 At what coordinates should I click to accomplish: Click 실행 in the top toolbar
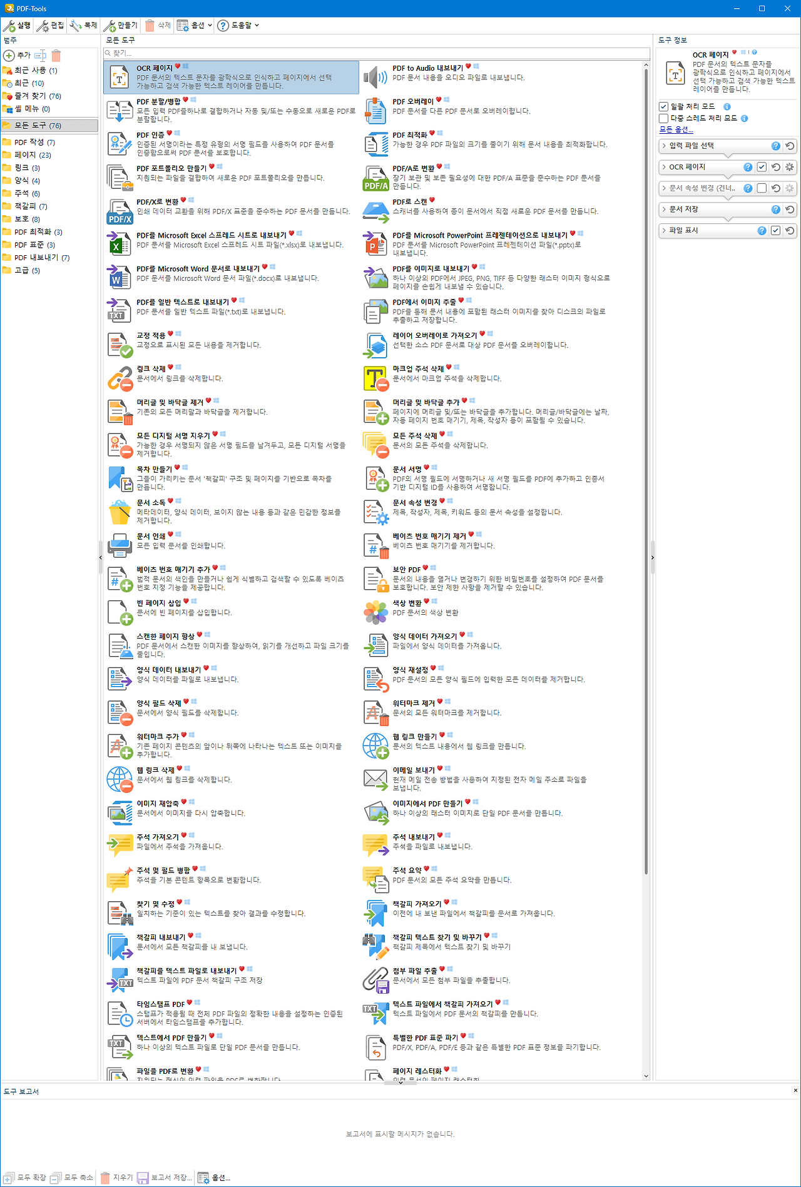point(17,26)
